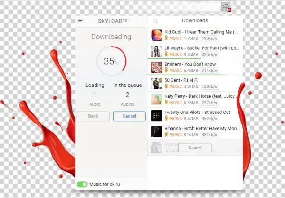Click the Loading count of 1 audio
The image size is (285, 198).
(95, 94)
